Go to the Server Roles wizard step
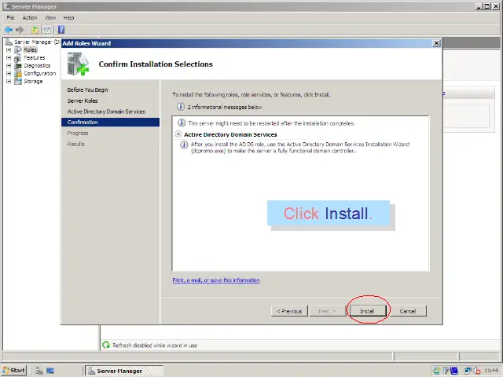 point(83,101)
